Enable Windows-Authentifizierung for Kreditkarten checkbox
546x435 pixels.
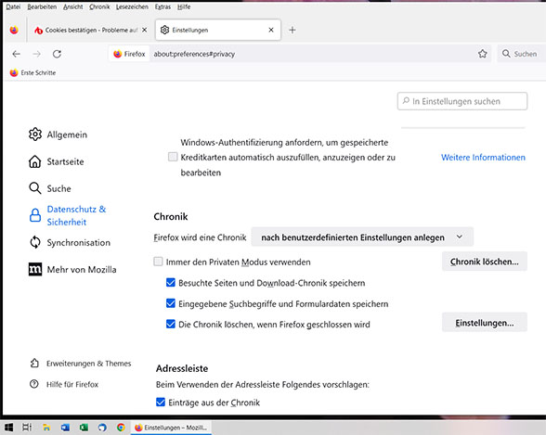point(173,157)
